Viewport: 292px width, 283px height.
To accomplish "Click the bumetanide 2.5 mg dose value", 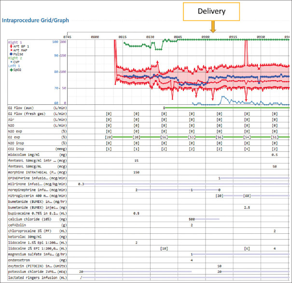I will [x=247, y=207].
